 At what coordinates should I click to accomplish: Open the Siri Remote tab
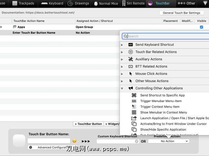(134, 3)
